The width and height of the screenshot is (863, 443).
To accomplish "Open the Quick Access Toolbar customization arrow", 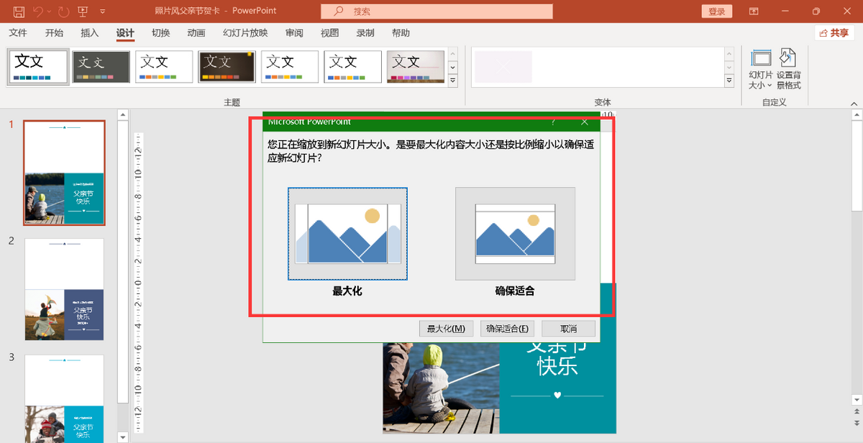I will [x=101, y=11].
